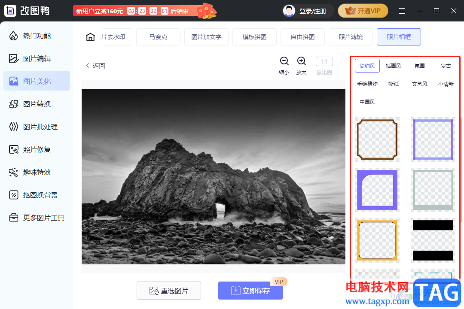
Task: Click the 1:1 original ratio button
Action: pyautogui.click(x=324, y=61)
